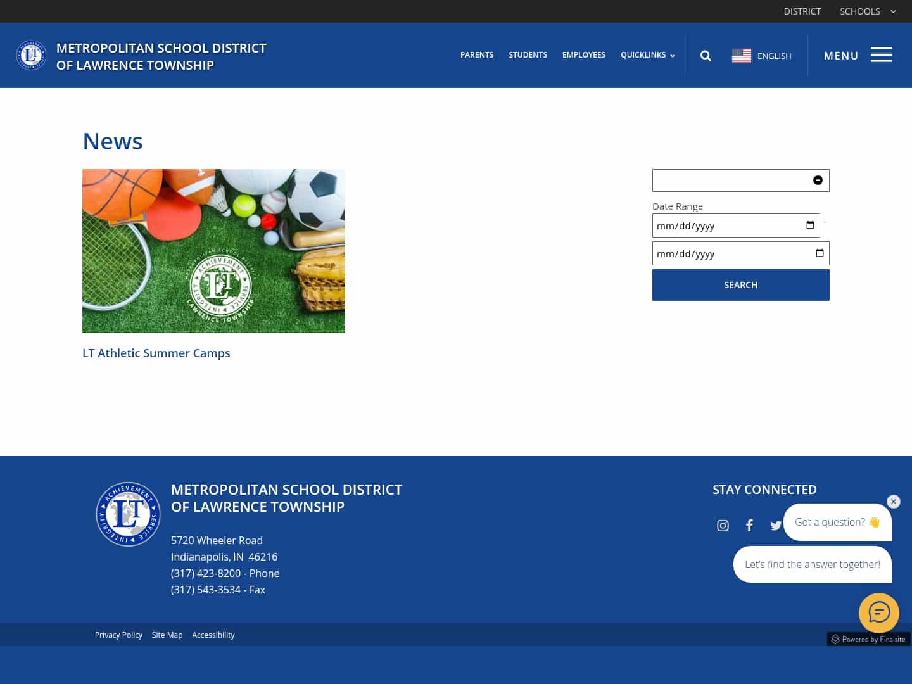Click the MENU label text
Screen dimensions: 912x684
(x=841, y=56)
